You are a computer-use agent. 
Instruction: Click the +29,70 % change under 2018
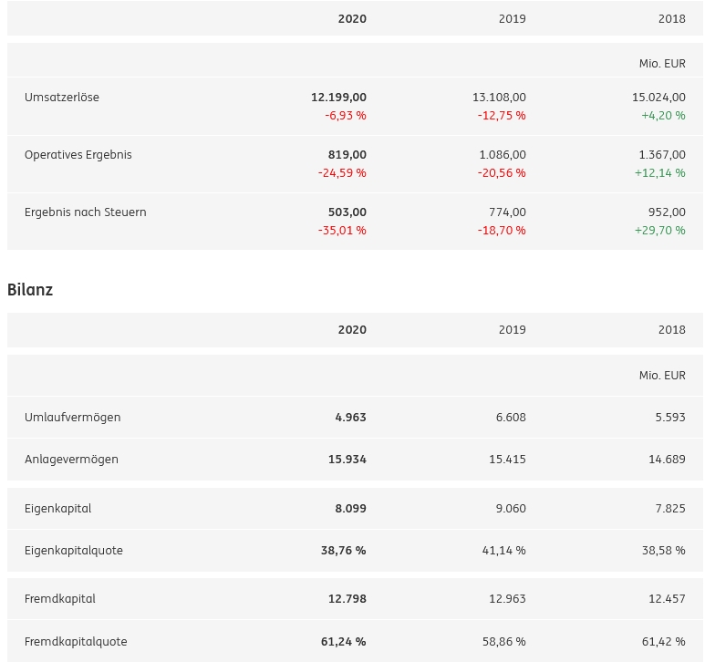(659, 231)
